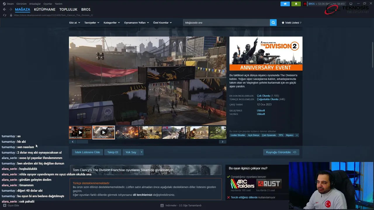Switch to the MAĞAZA tab

22,10
